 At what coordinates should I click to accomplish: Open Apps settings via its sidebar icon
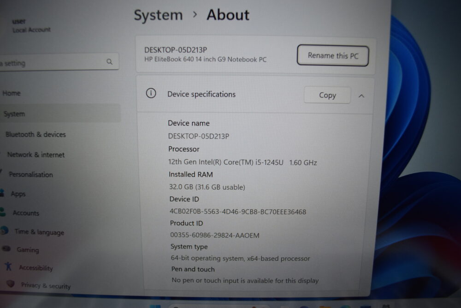(2, 193)
